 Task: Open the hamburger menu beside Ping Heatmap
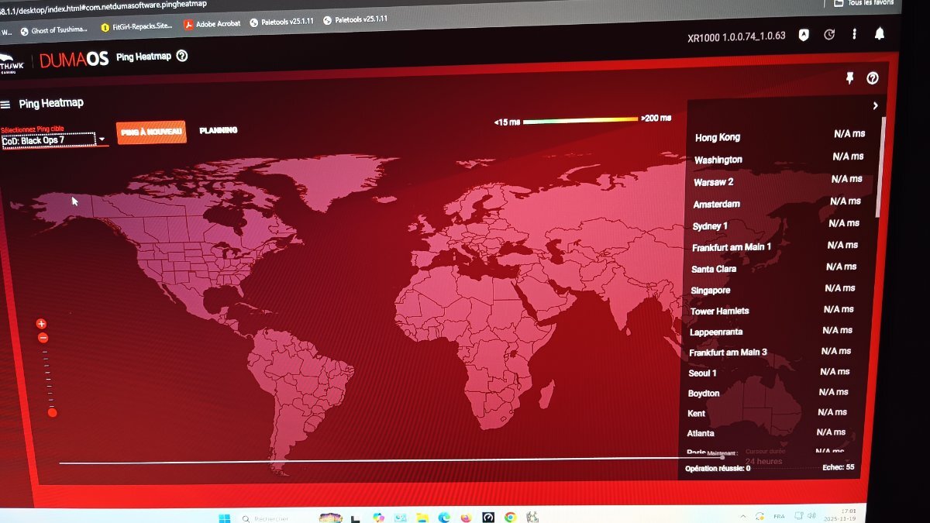5,104
